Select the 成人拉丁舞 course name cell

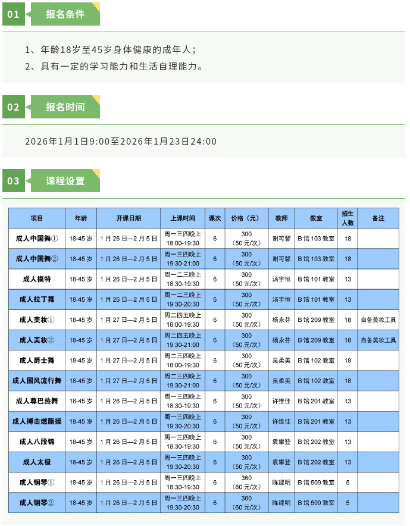[37, 299]
